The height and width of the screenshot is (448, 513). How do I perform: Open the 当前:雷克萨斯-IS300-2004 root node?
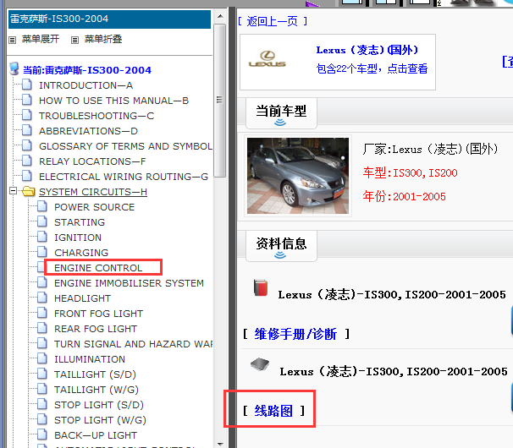(x=87, y=70)
